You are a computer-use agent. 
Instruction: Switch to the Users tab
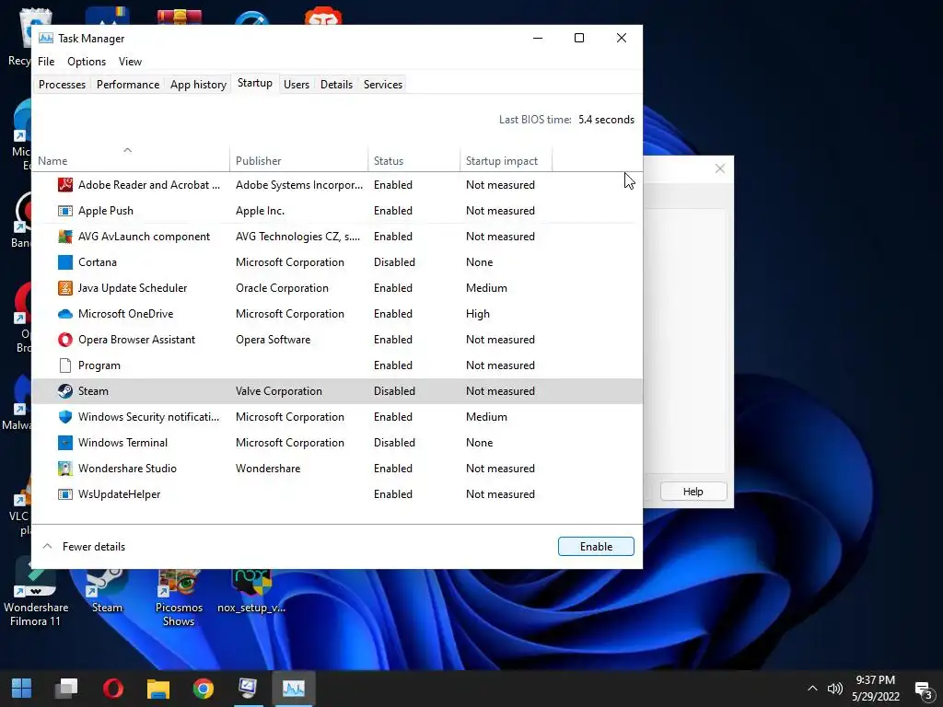(297, 84)
